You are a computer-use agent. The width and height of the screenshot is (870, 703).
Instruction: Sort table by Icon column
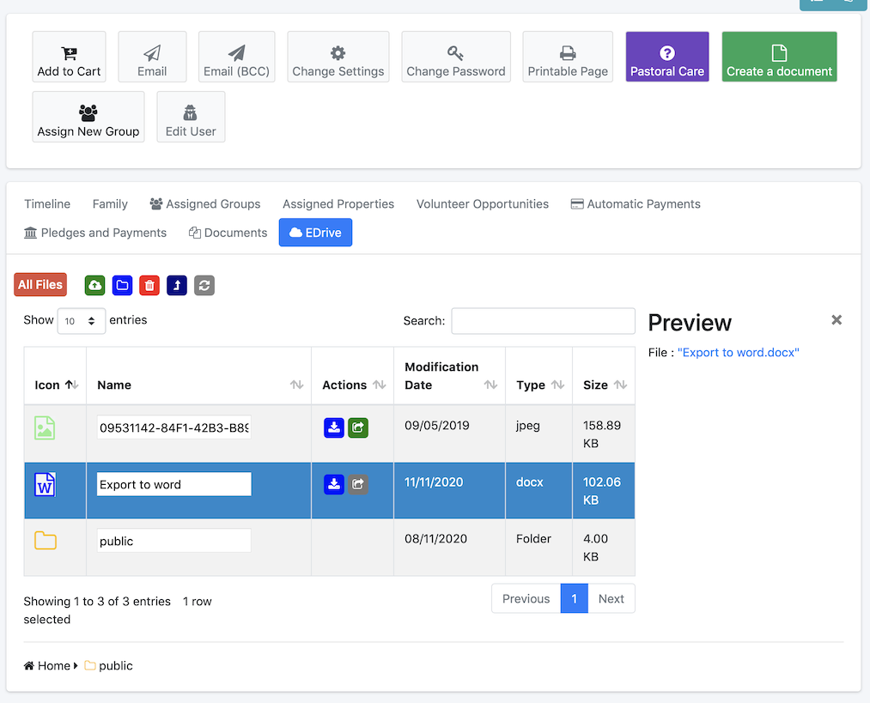pos(55,376)
